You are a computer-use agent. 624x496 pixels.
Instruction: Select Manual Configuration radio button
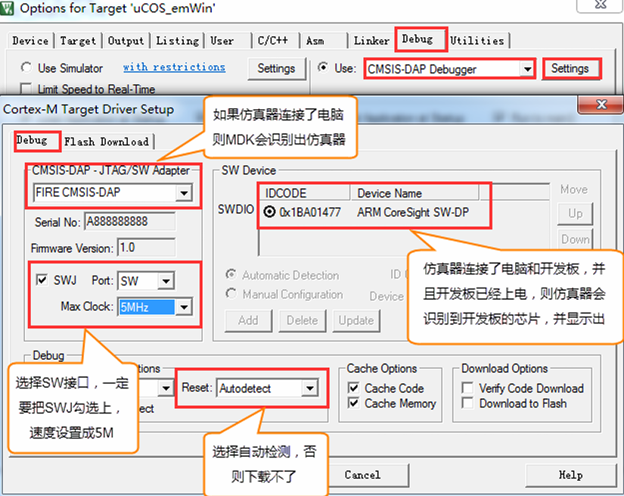pos(231,294)
